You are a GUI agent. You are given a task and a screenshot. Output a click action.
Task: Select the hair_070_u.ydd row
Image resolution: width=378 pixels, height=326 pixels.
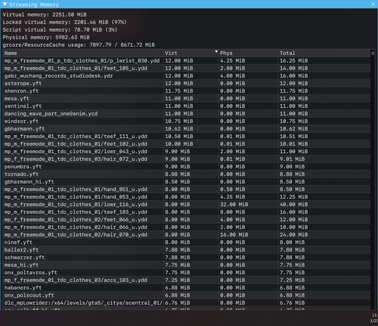(187, 235)
